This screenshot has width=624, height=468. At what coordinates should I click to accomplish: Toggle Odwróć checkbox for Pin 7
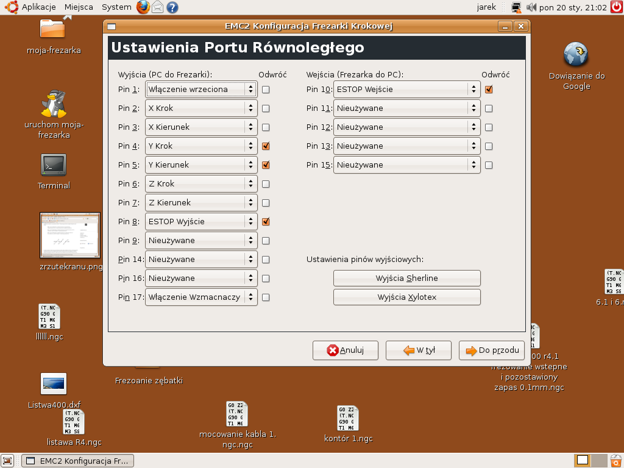pos(266,203)
